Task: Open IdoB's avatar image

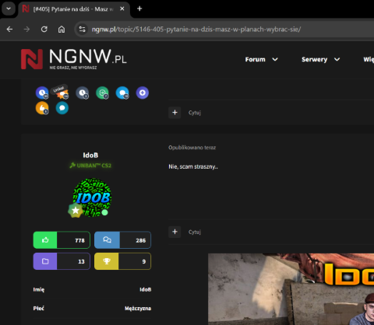Action: (92, 197)
